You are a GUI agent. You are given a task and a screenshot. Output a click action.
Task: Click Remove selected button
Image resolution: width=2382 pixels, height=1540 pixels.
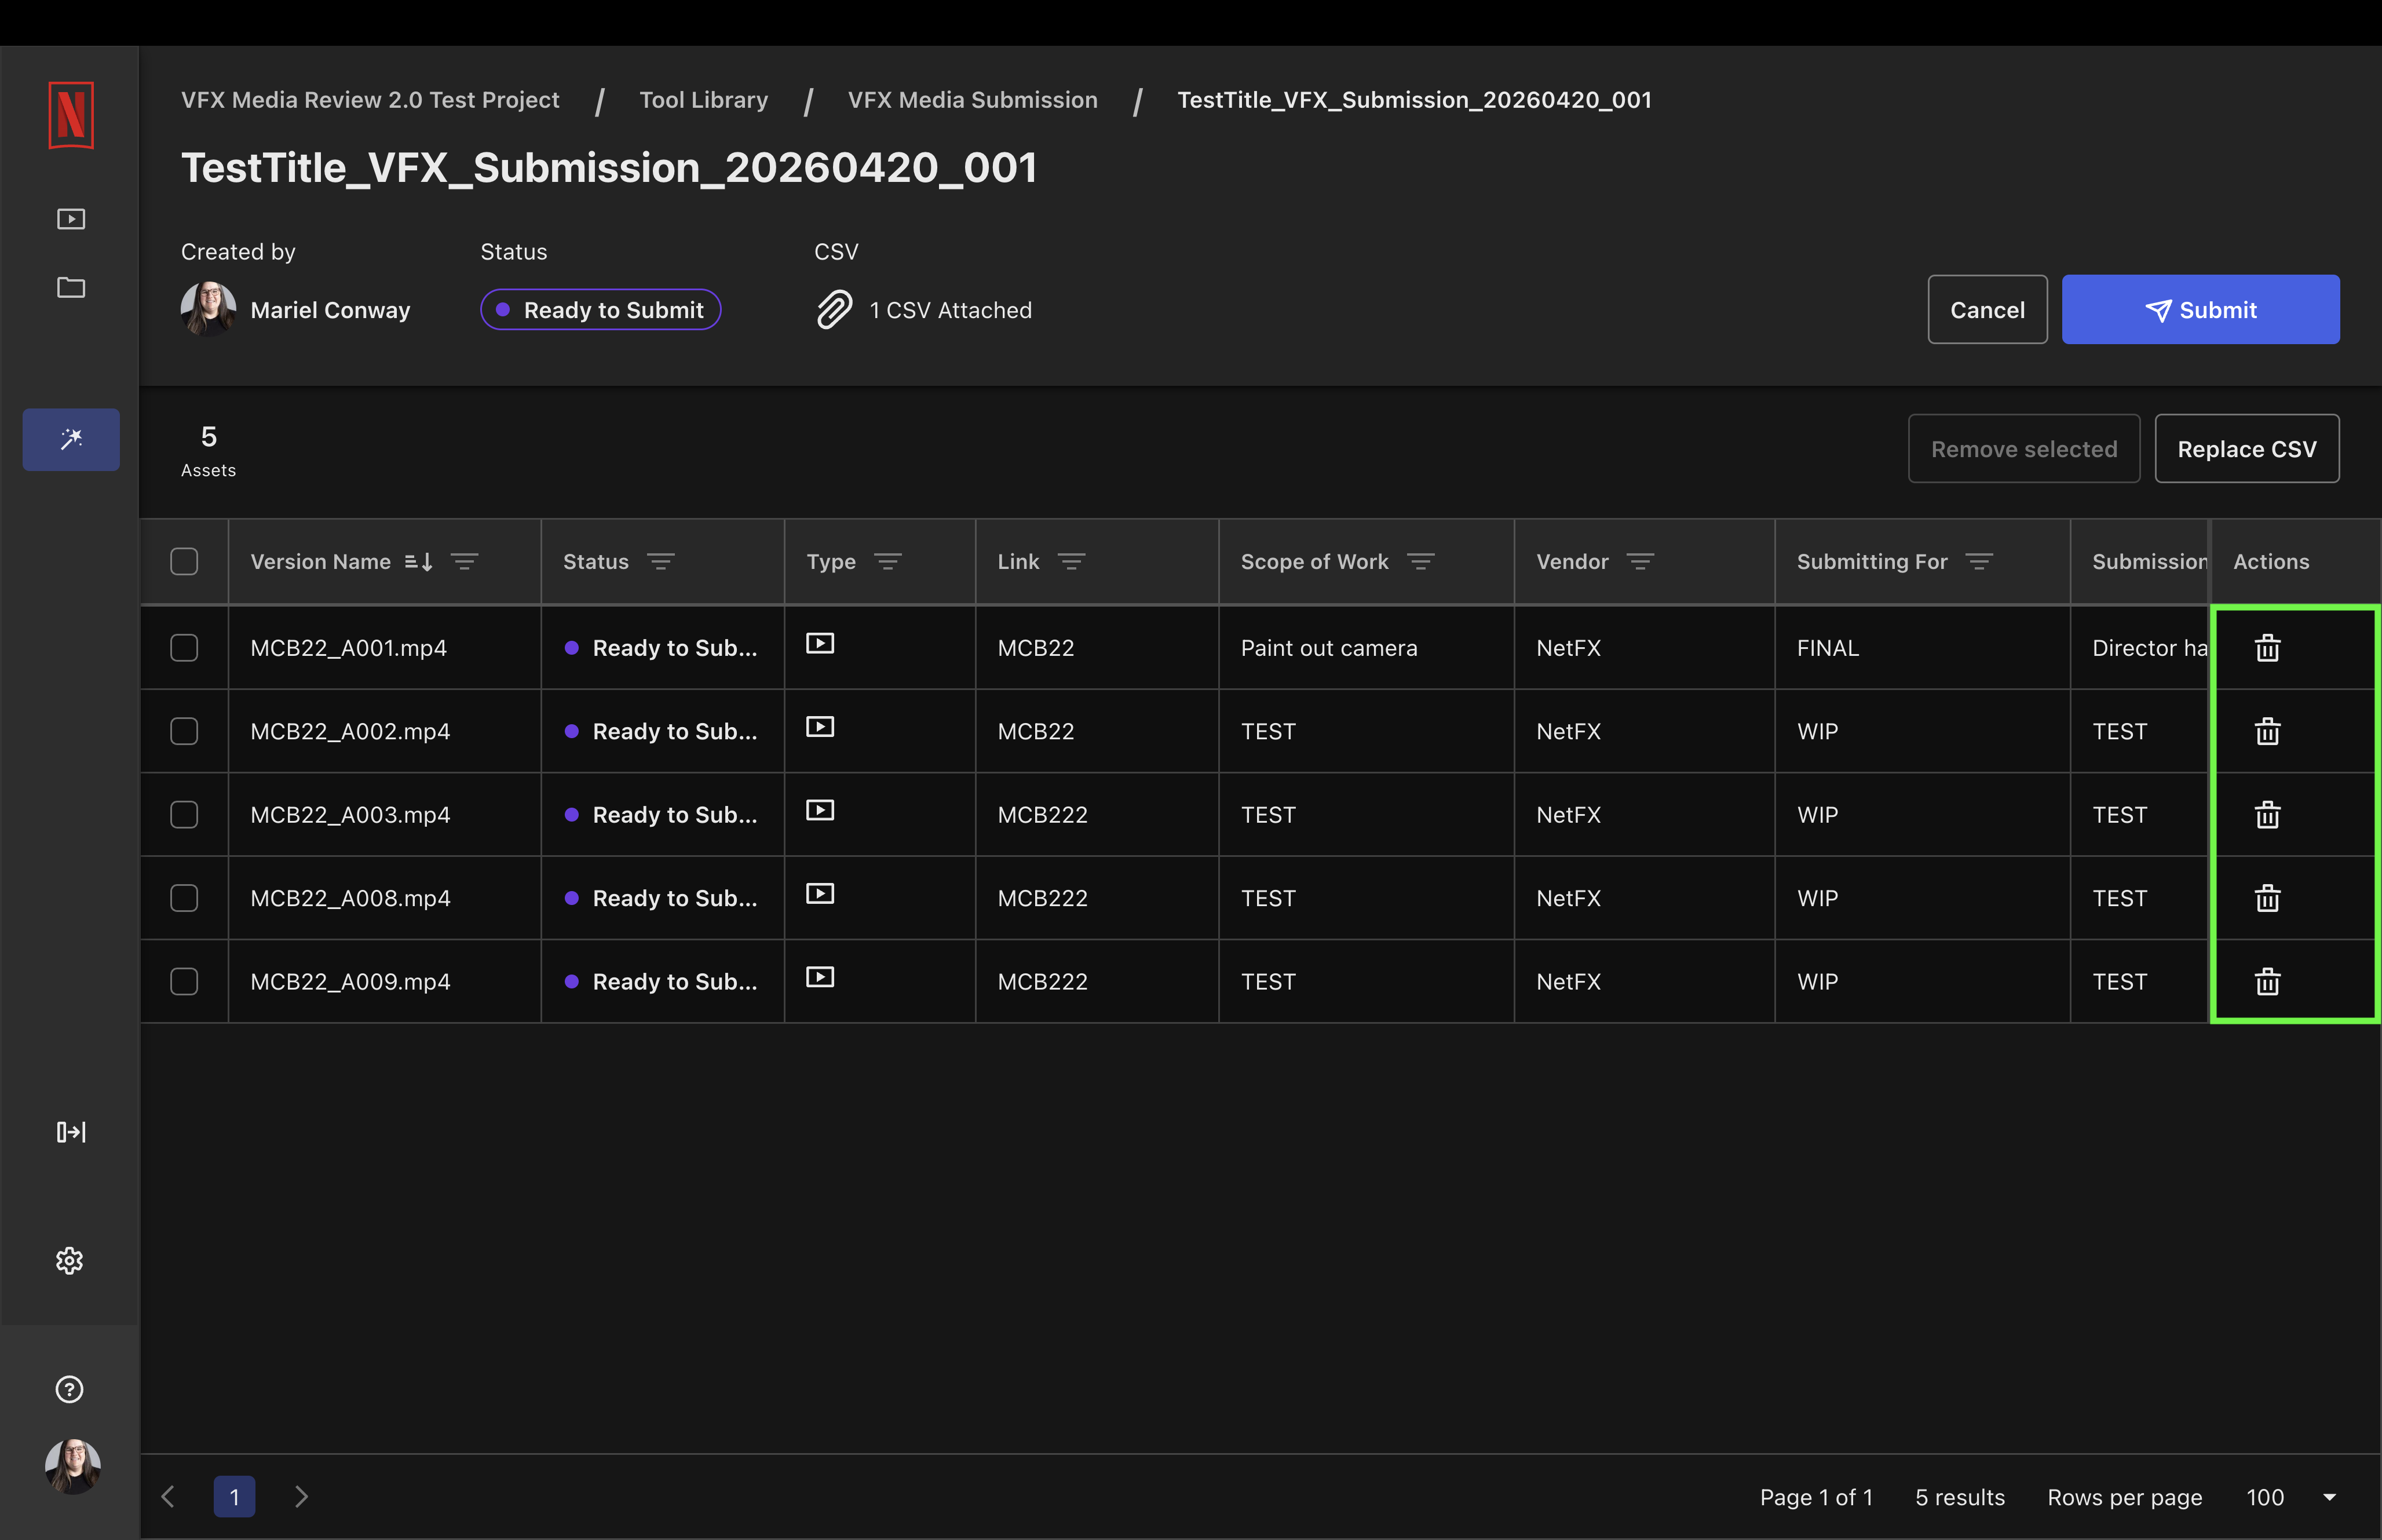2024,449
